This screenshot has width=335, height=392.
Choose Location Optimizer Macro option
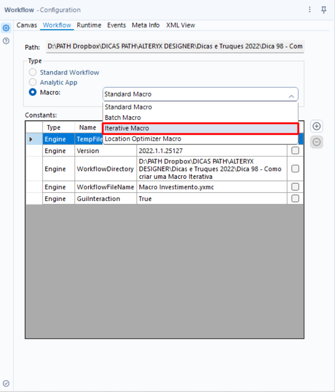[201, 139]
